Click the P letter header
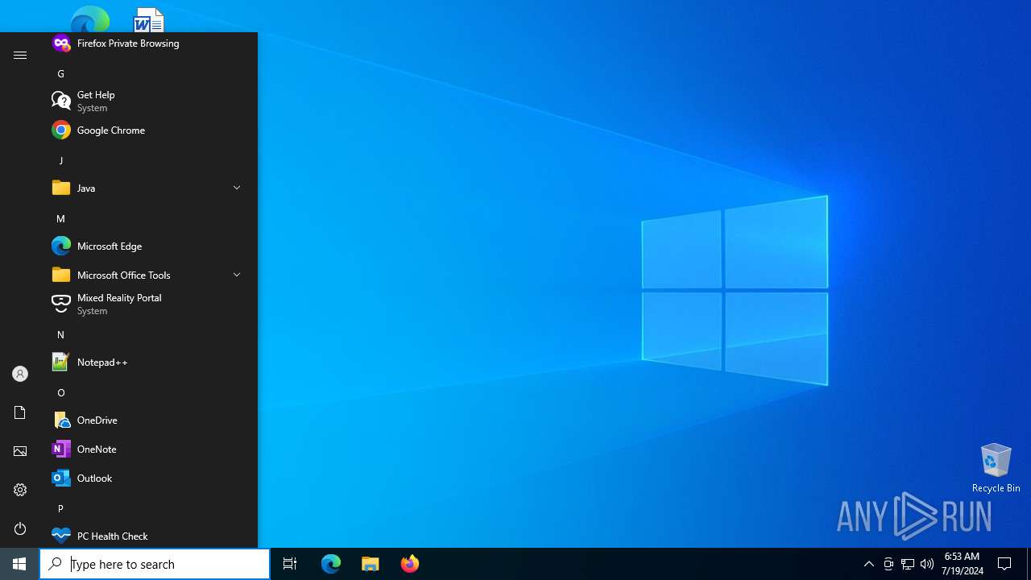 tap(60, 508)
